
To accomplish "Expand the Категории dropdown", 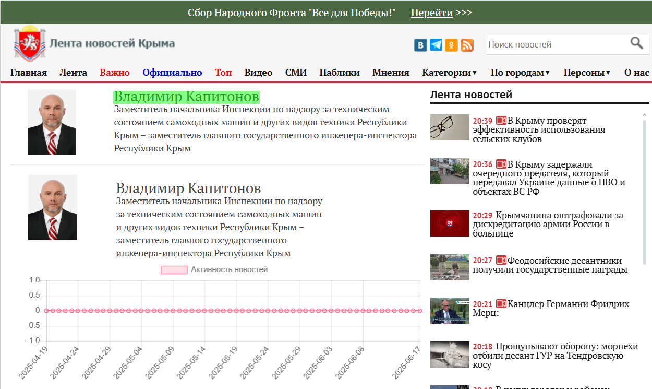I will click(x=450, y=73).
